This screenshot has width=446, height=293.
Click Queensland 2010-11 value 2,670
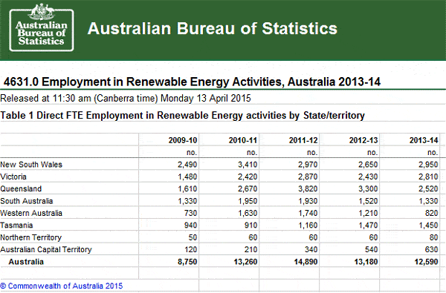[x=248, y=189]
